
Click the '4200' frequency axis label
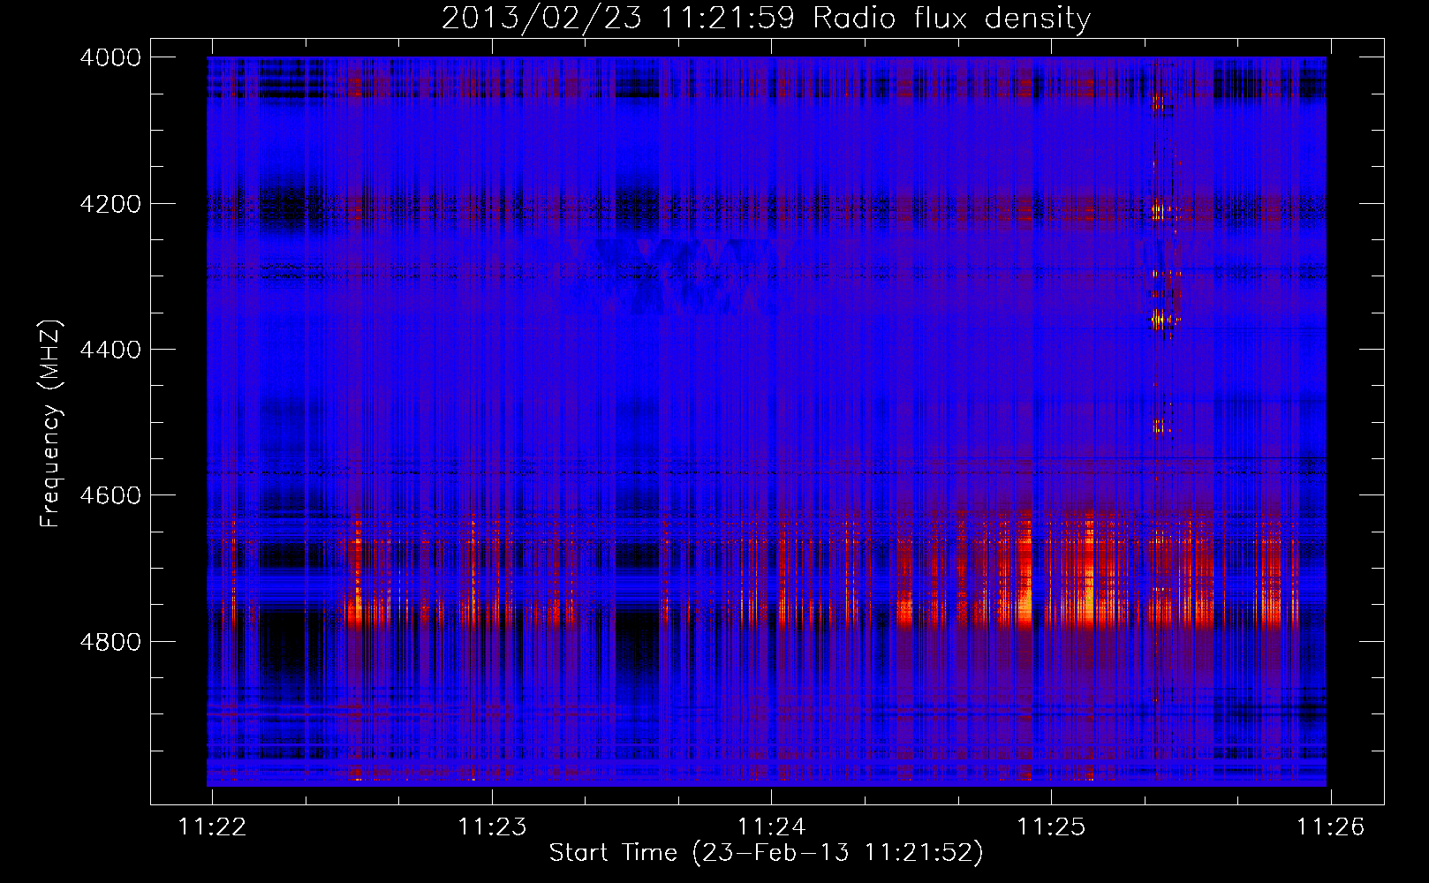(110, 203)
